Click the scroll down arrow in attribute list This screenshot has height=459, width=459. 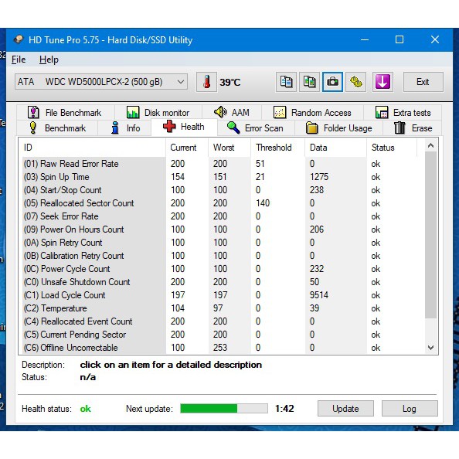(x=430, y=348)
